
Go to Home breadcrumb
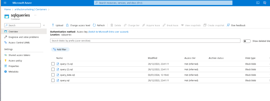pyautogui.click(x=7, y=9)
